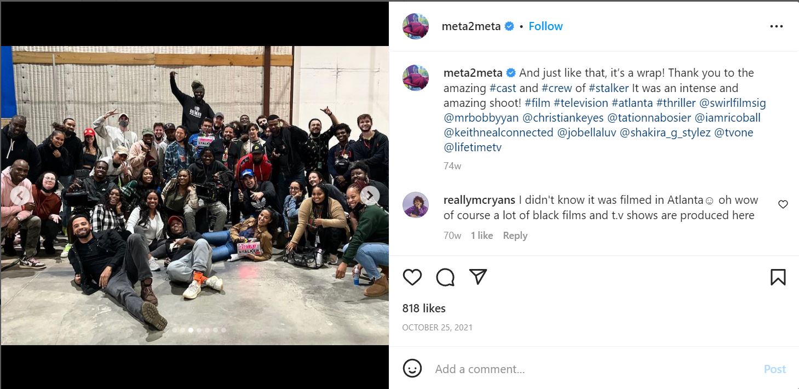Open the #stalker hashtag link
799x389 pixels.
[607, 88]
